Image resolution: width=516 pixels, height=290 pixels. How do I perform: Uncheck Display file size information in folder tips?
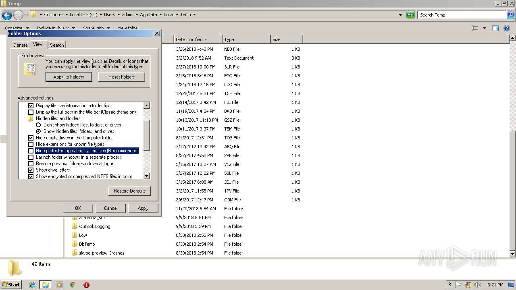31,106
